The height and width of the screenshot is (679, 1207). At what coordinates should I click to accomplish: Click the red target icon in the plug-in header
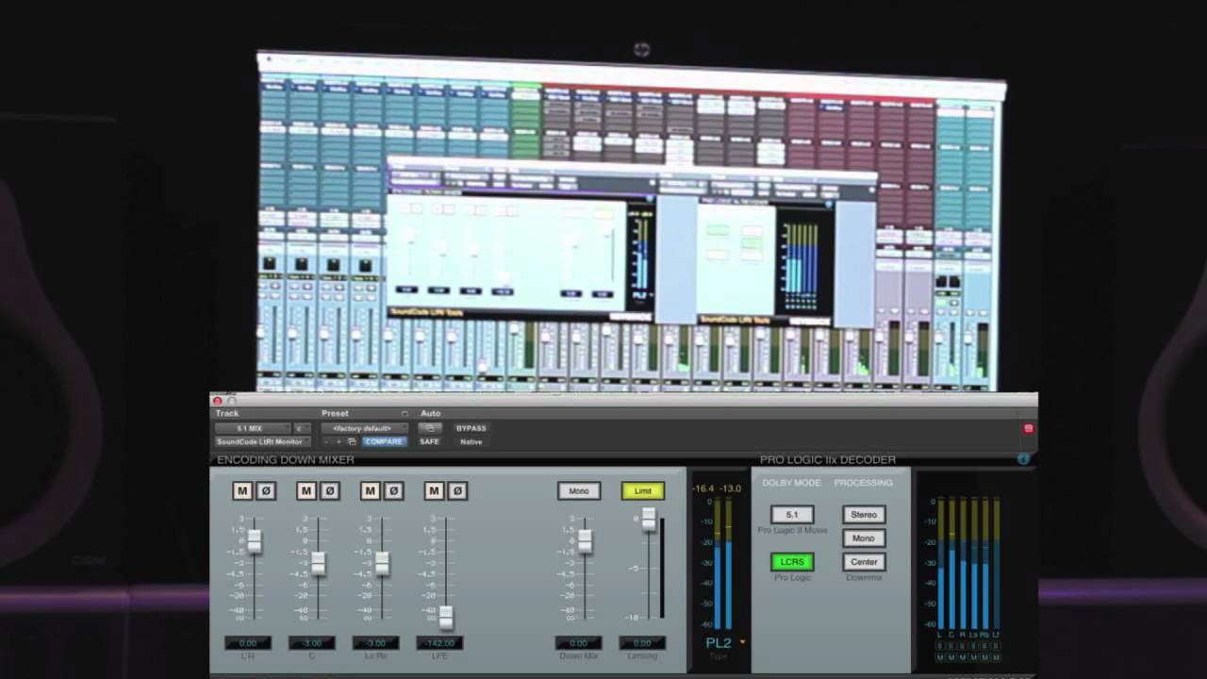click(x=1028, y=428)
